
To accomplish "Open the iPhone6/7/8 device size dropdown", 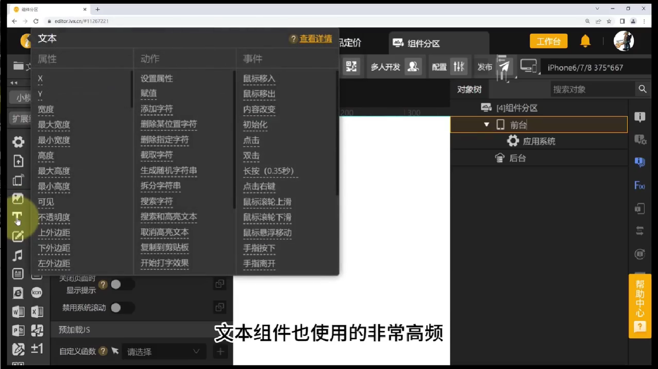I will (595, 67).
